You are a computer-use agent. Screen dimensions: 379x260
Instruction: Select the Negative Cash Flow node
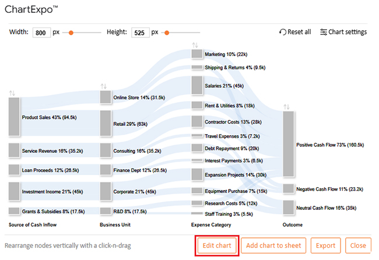point(288,189)
